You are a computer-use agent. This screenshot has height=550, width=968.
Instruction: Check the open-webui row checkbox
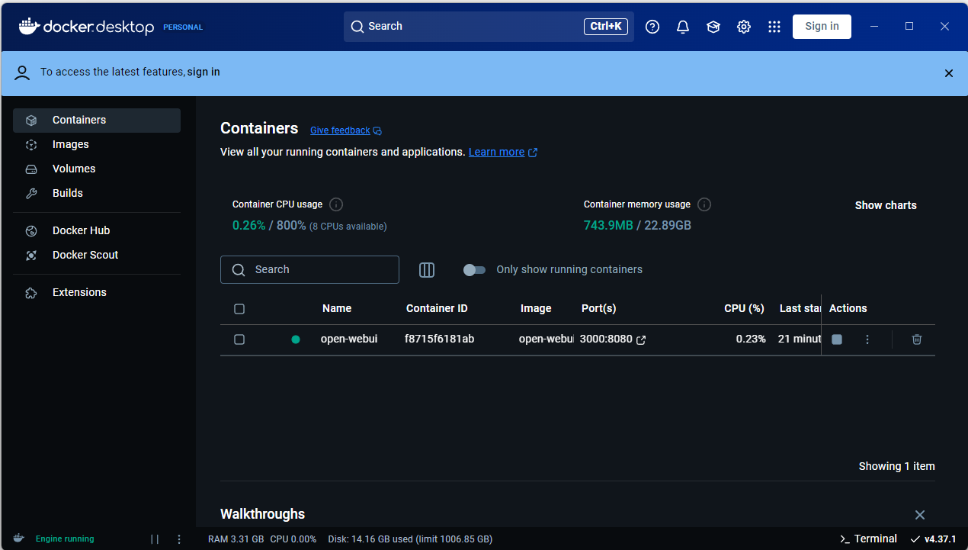point(239,339)
